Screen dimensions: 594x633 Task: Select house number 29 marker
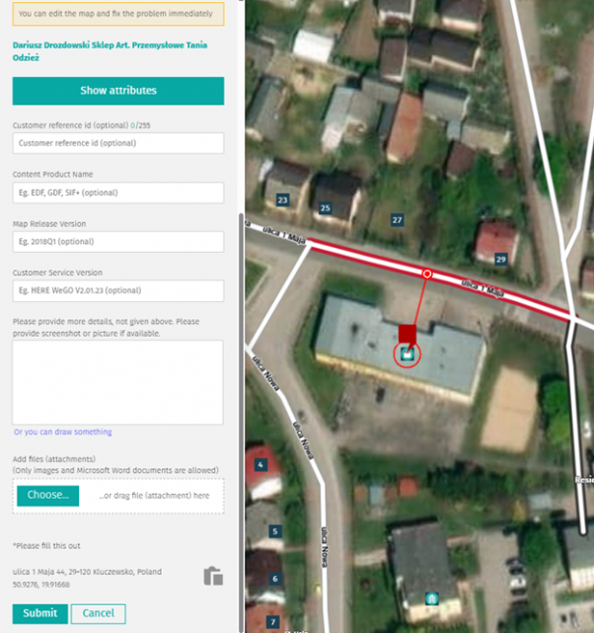pyautogui.click(x=500, y=259)
